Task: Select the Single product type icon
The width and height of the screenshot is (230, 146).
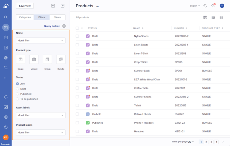Action: (20, 60)
